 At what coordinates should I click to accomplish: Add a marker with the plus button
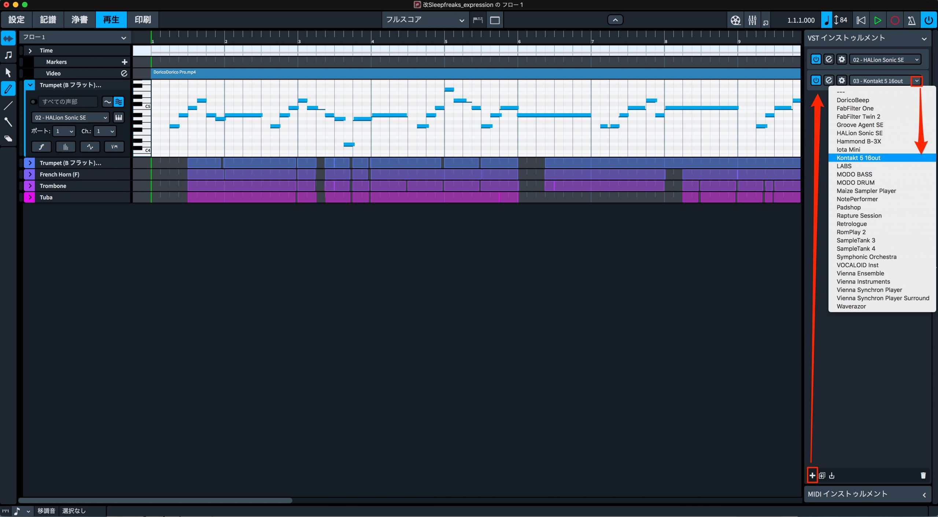125,62
